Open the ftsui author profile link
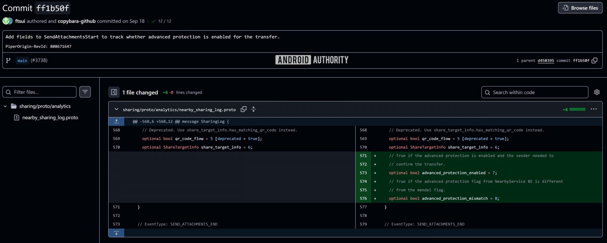The image size is (607, 243). coord(20,21)
